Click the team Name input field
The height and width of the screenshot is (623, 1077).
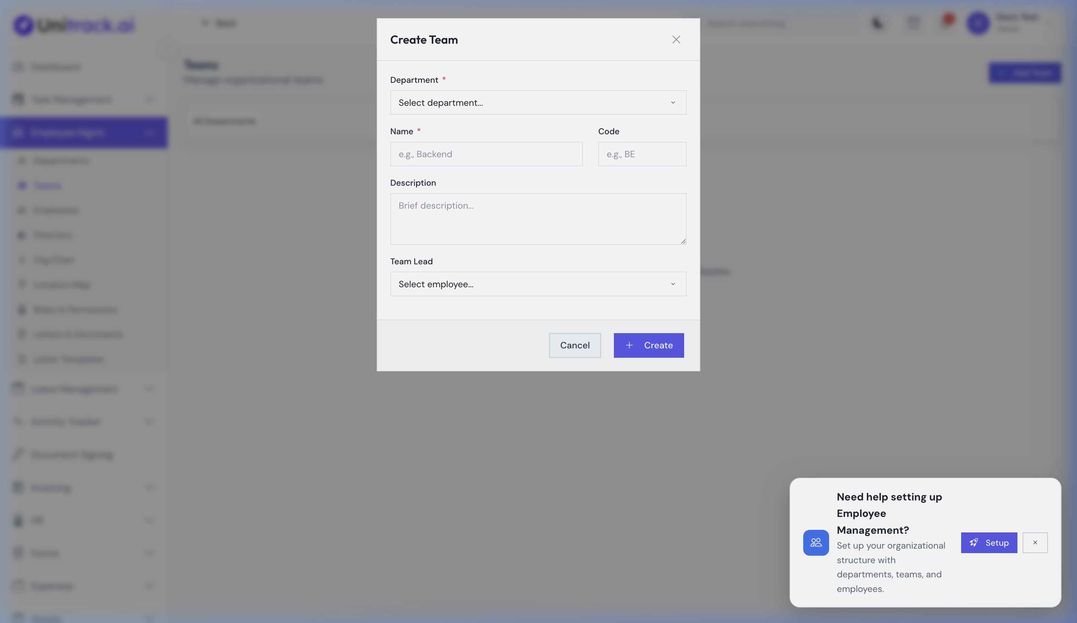tap(486, 154)
